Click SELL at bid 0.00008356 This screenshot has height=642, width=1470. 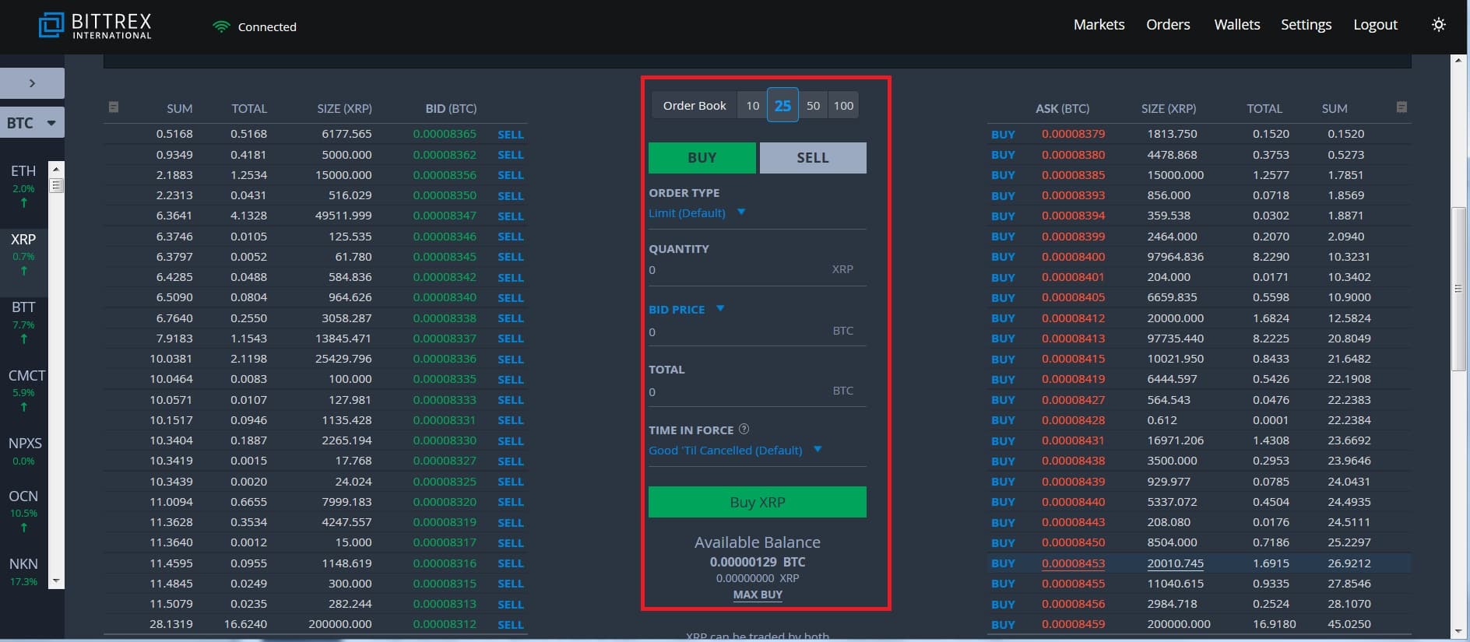pyautogui.click(x=511, y=175)
